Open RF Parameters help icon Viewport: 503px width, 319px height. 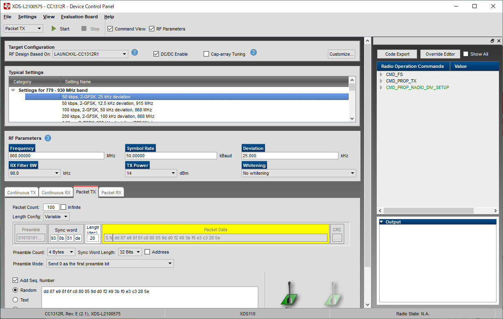click(x=48, y=138)
